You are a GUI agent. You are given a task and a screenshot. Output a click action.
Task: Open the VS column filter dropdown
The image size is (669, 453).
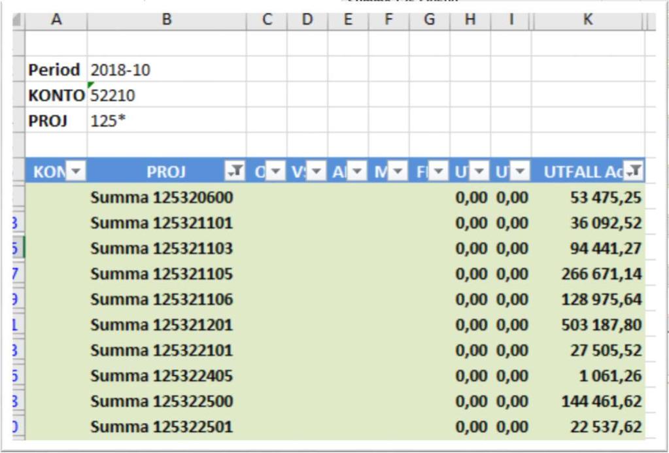317,172
